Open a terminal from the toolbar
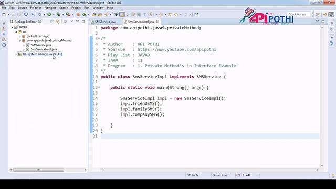Screen dimensions: 336x189 [26, 14]
